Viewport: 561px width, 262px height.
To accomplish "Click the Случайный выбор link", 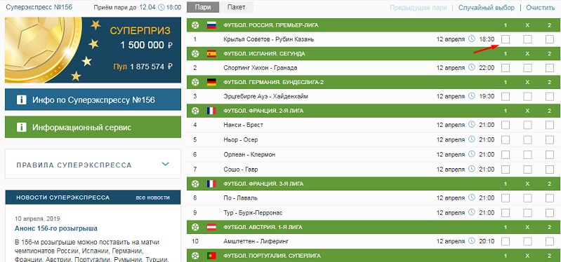I will [487, 8].
